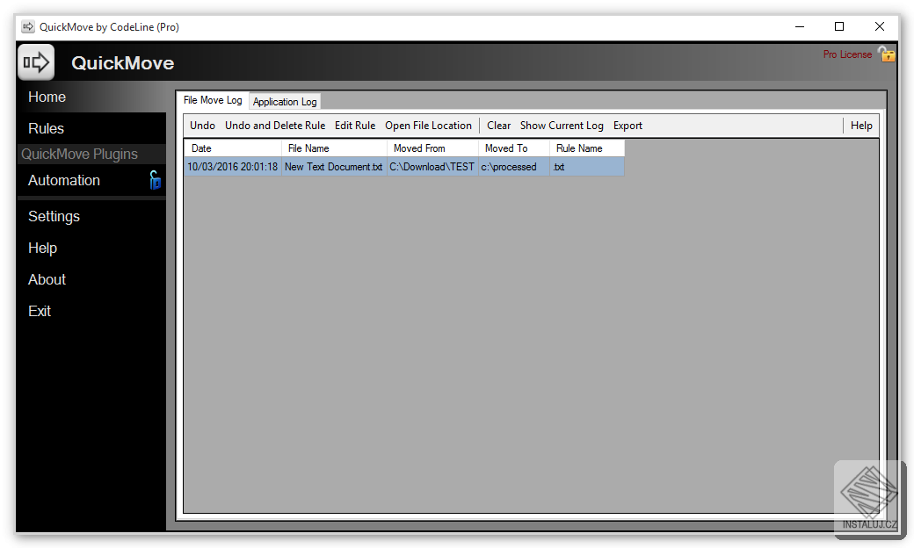Minimize the QuickMove window
The width and height of the screenshot is (914, 548).
tap(800, 27)
